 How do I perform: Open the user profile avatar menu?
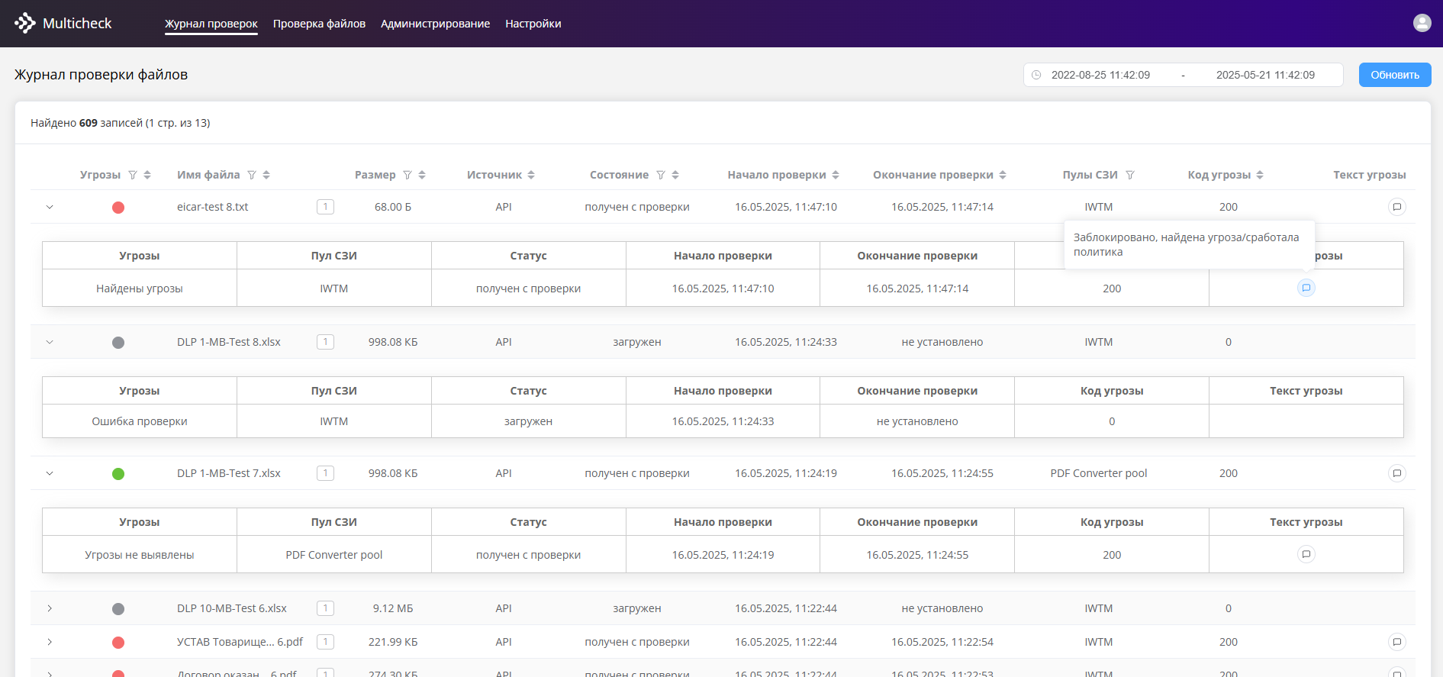[x=1422, y=23]
